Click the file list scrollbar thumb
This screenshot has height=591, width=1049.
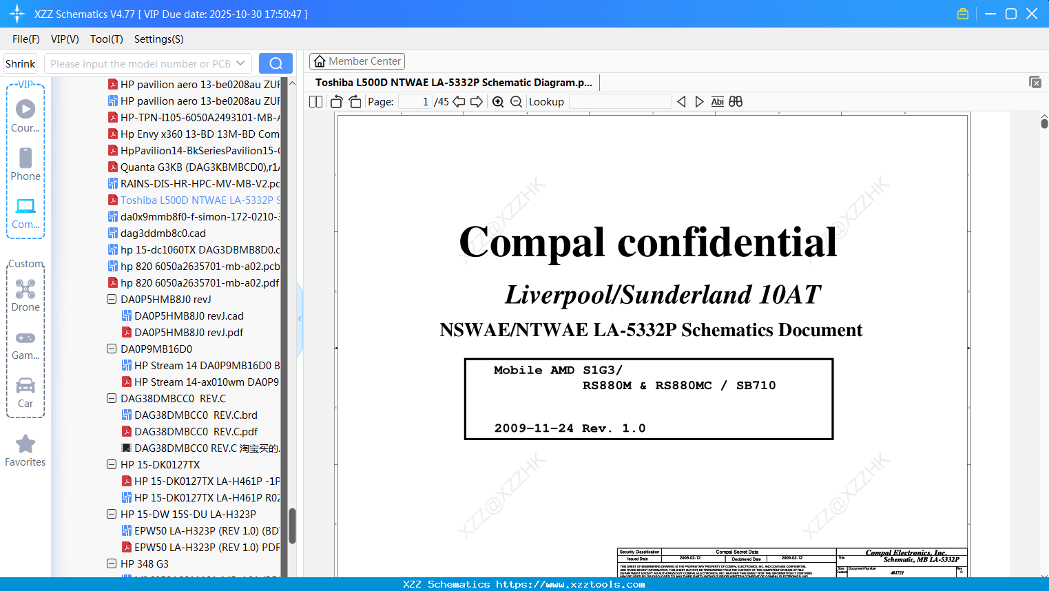(x=292, y=526)
